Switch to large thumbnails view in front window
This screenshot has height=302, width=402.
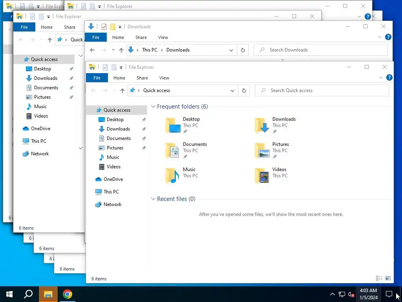[x=388, y=278]
